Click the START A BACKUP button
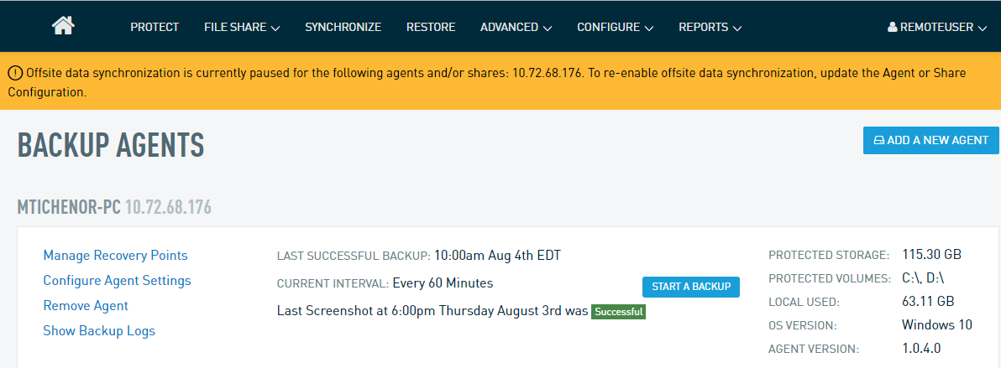 point(691,287)
